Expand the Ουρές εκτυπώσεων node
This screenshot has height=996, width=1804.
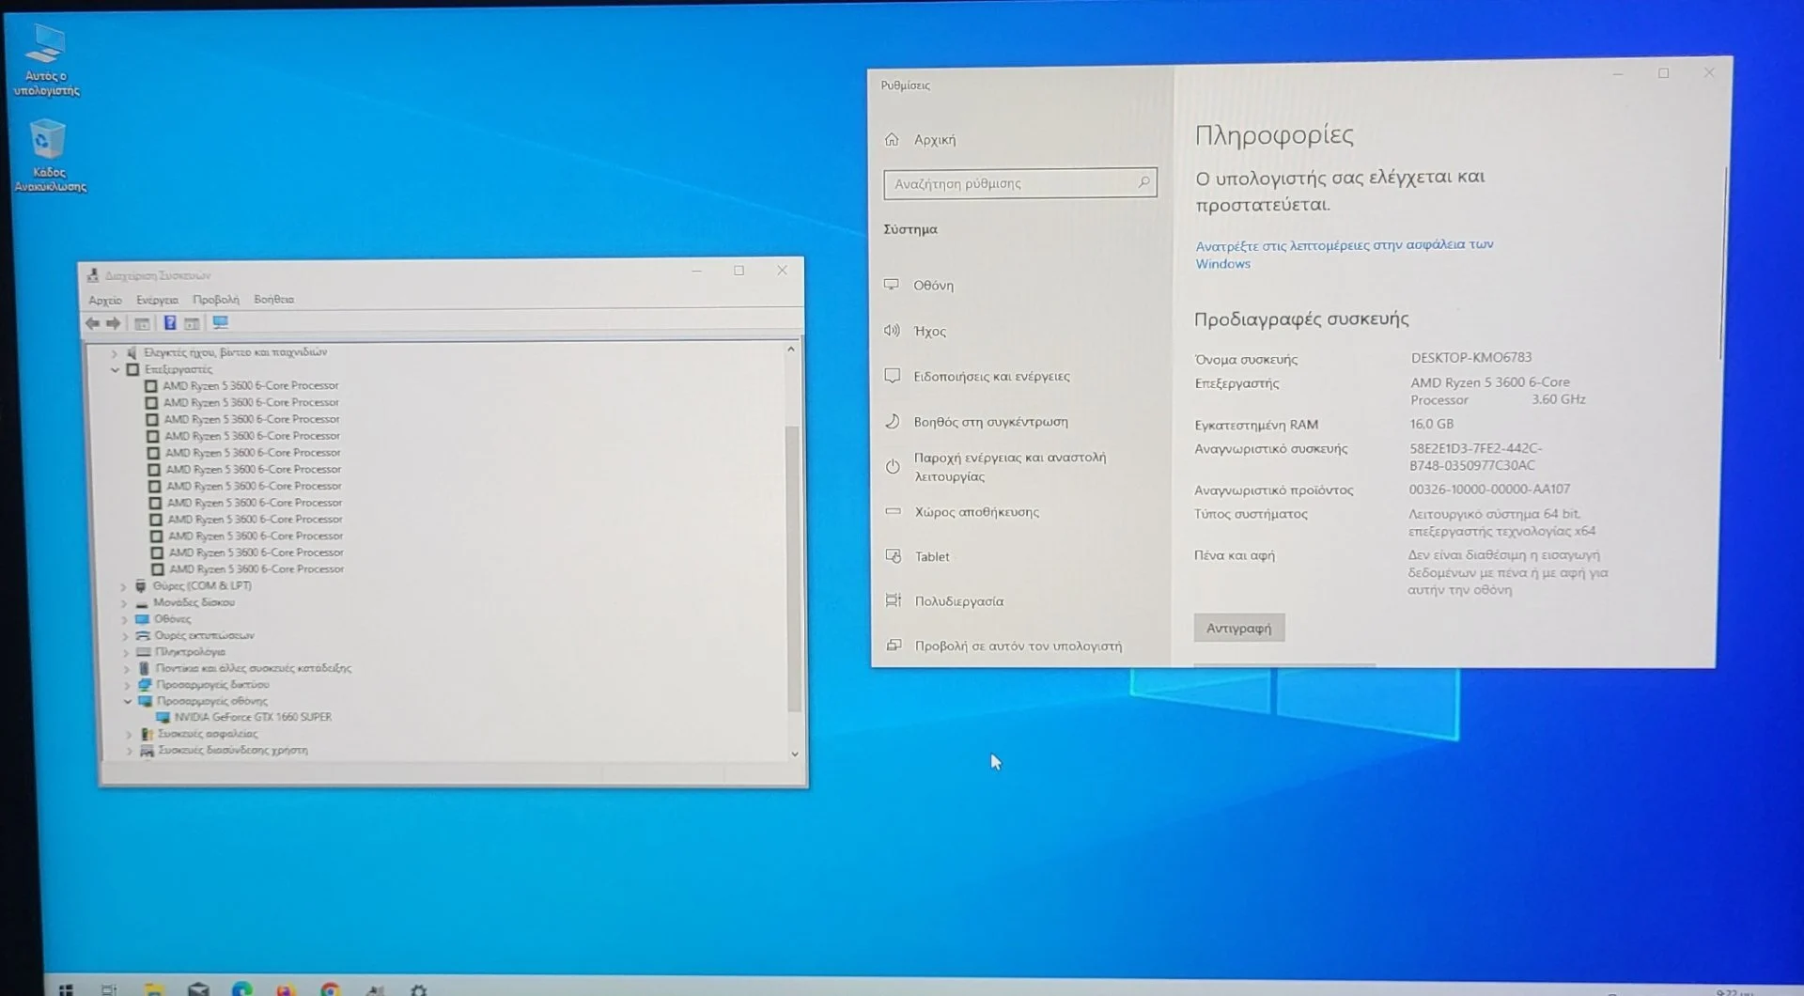pyautogui.click(x=125, y=636)
